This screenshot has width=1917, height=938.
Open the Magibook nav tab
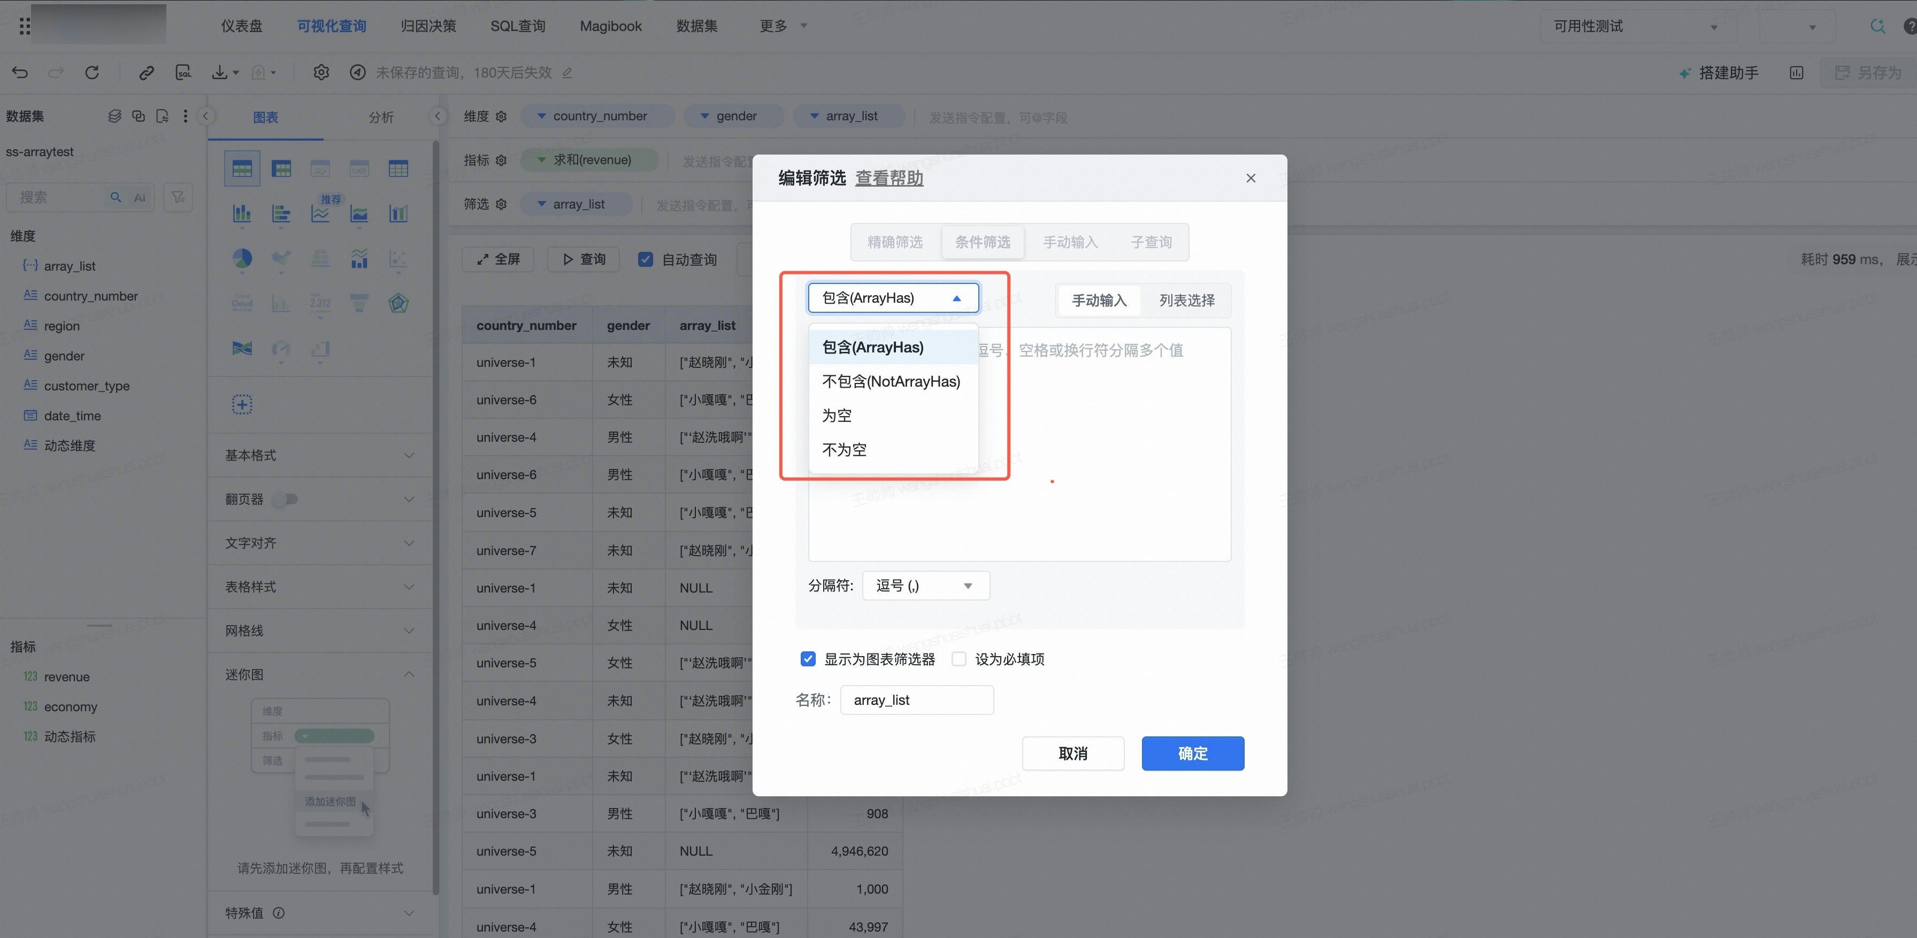(x=611, y=26)
